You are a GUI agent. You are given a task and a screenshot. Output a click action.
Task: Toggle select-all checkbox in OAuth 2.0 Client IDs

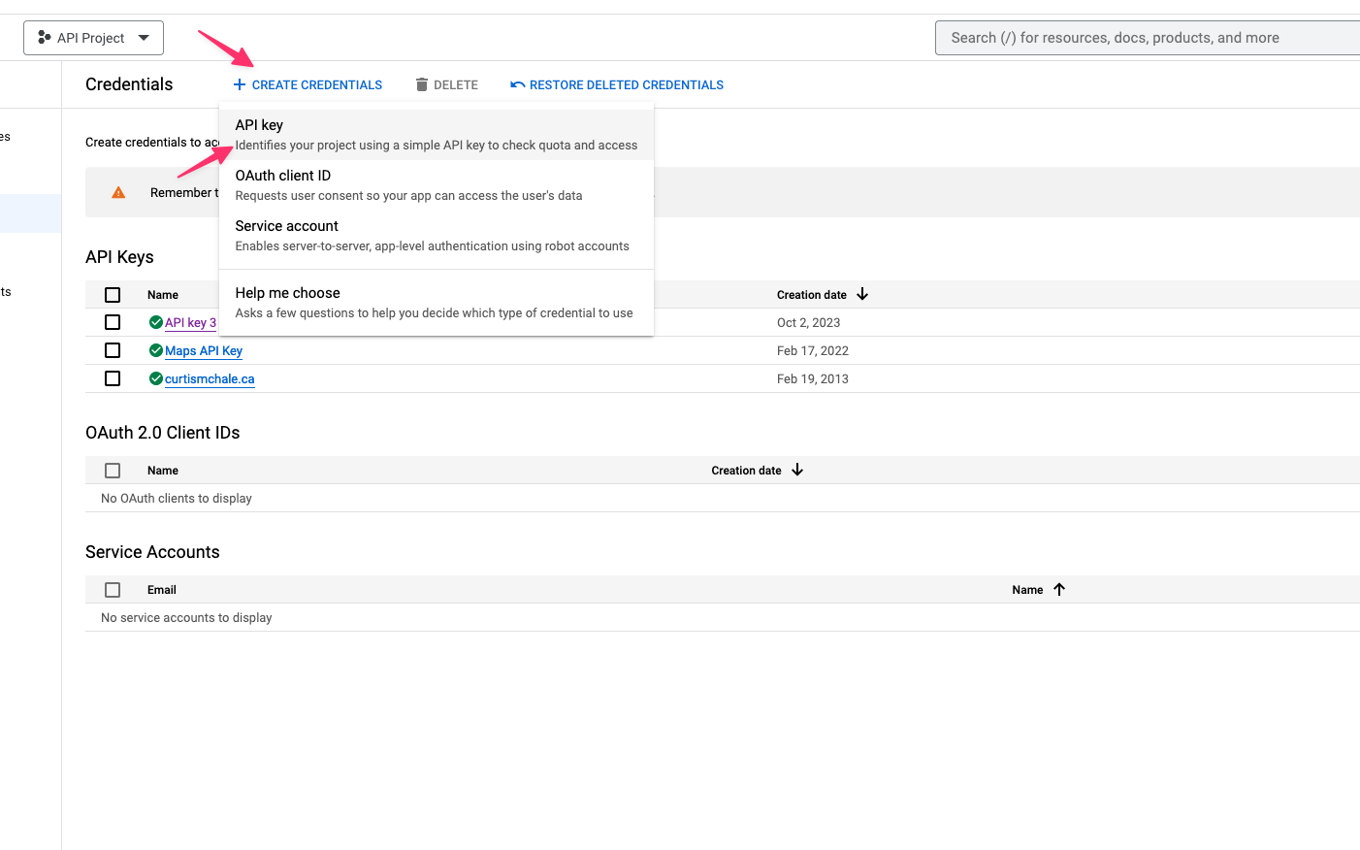(x=113, y=471)
